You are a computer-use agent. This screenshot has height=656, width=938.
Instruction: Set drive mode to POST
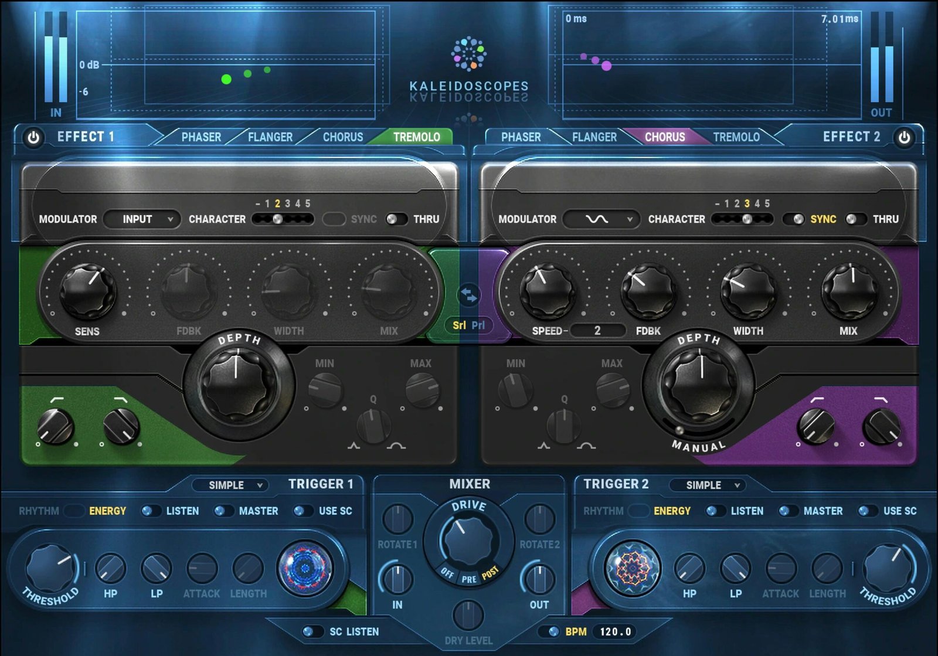(x=491, y=573)
